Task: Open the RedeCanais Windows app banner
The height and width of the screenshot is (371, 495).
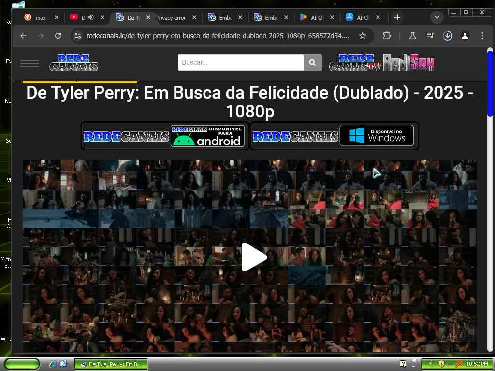Action: tap(335, 136)
